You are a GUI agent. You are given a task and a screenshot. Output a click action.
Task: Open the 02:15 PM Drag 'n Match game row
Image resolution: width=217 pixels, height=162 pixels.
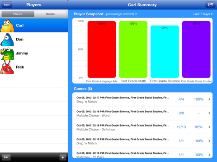tap(142, 141)
